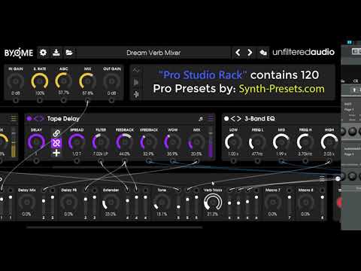Open the Dream Verb Mixer preset name
Image resolution: width=361 pixels, height=271 pixels.
pyautogui.click(x=153, y=53)
